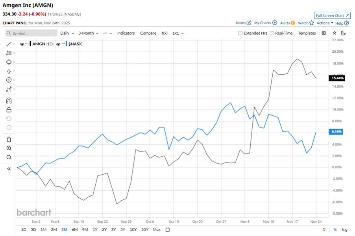Screen dimensions: 355x236
Task: Open the 3-Month period dropdown
Action: click(x=88, y=33)
